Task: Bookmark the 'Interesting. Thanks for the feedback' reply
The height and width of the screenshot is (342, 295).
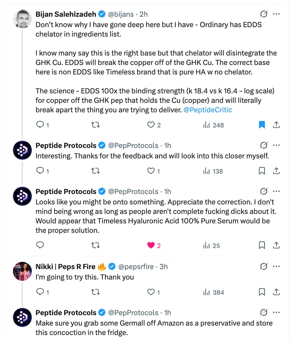Action: 262,171
